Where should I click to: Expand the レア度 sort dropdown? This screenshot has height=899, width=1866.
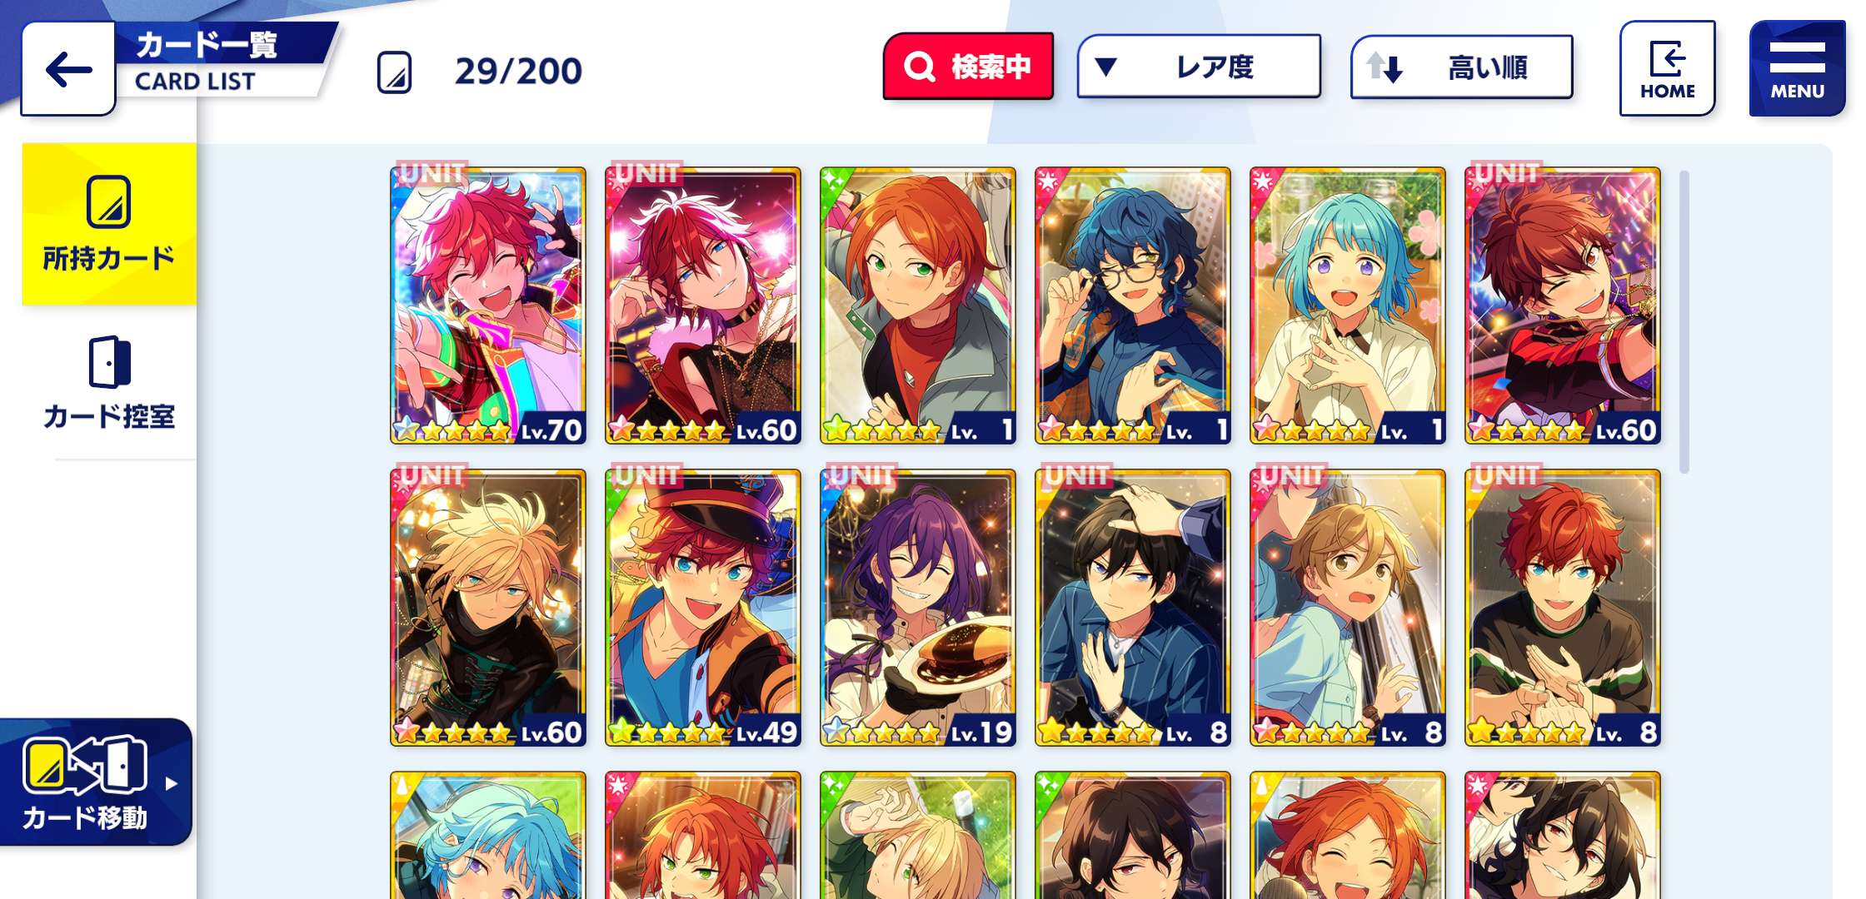(1199, 67)
